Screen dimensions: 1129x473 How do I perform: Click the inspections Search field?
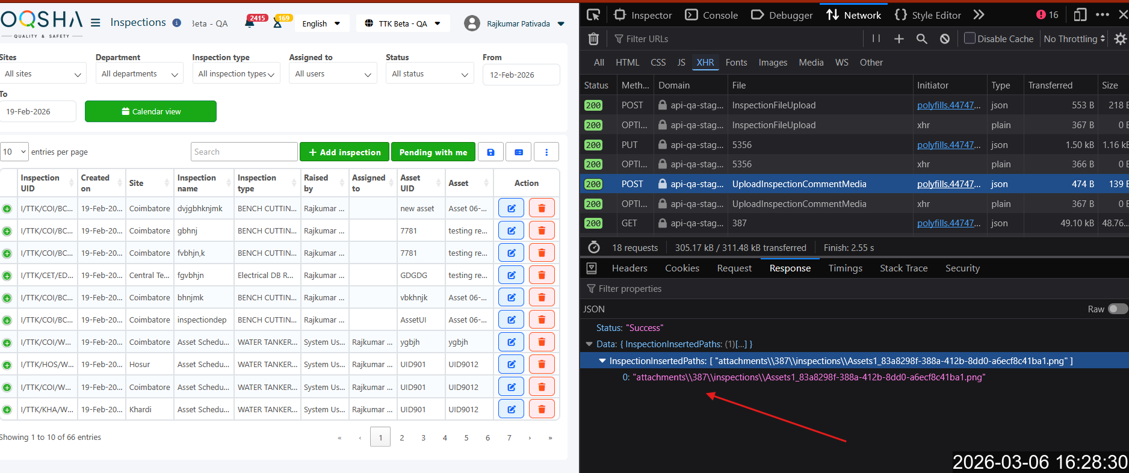click(244, 152)
